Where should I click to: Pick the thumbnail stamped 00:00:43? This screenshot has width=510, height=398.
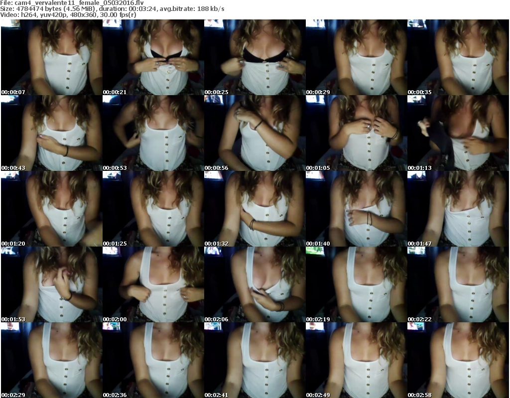click(x=52, y=133)
